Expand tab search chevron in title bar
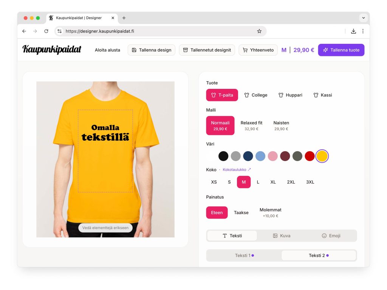387x290 pixels. click(363, 18)
